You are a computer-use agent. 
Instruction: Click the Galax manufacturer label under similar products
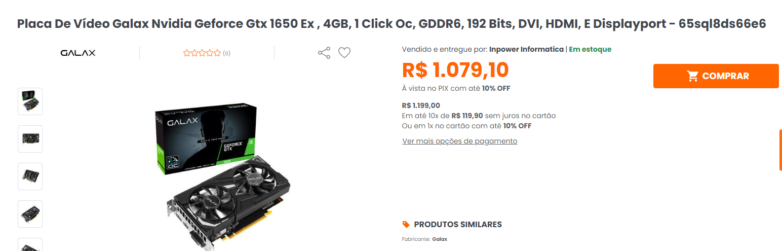pos(440,239)
